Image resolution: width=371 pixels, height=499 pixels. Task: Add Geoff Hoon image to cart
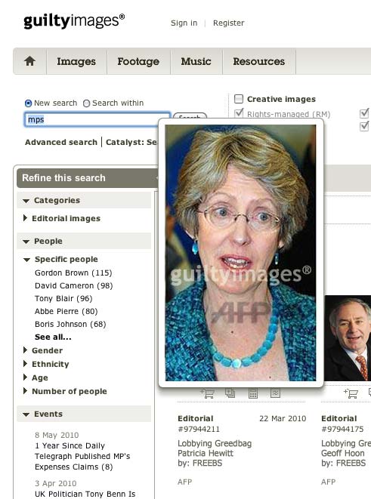(351, 393)
